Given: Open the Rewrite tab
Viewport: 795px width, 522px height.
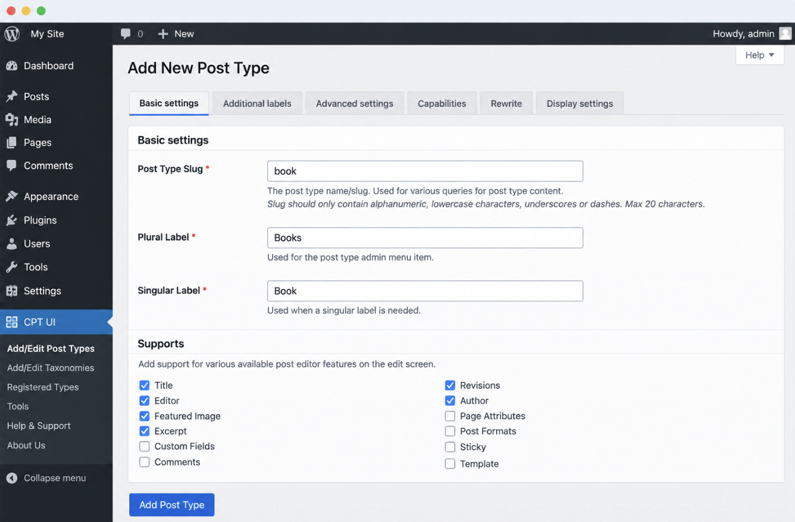Looking at the screenshot, I should [506, 103].
